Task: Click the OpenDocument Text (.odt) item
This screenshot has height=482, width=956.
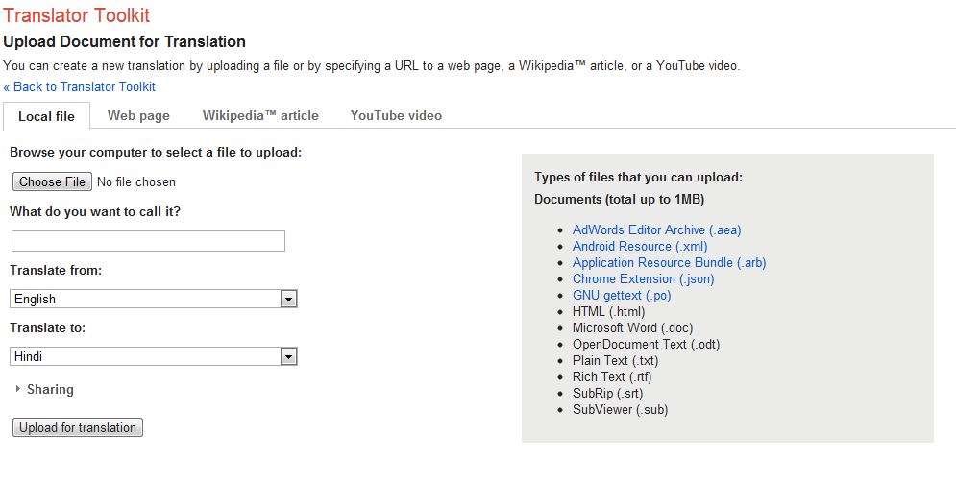Action: tap(646, 345)
